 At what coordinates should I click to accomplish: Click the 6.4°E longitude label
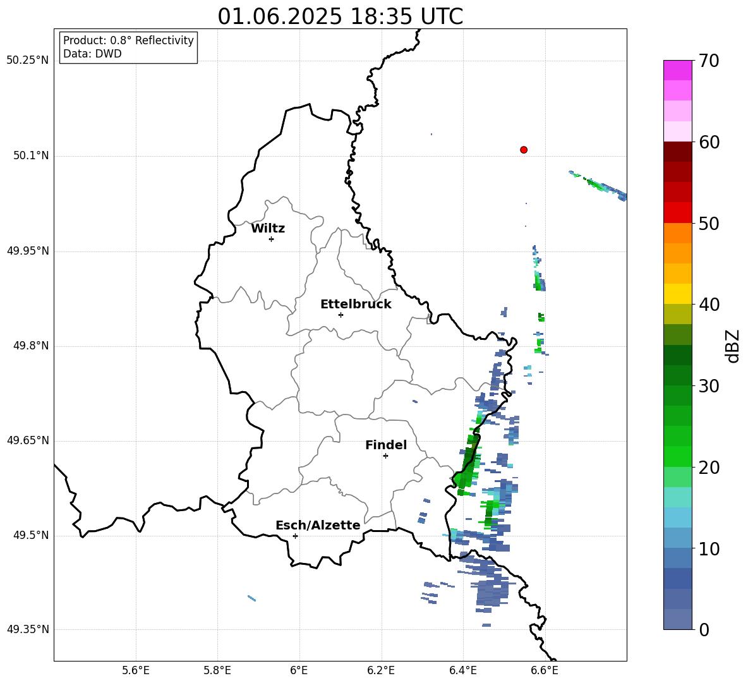pyautogui.click(x=462, y=670)
